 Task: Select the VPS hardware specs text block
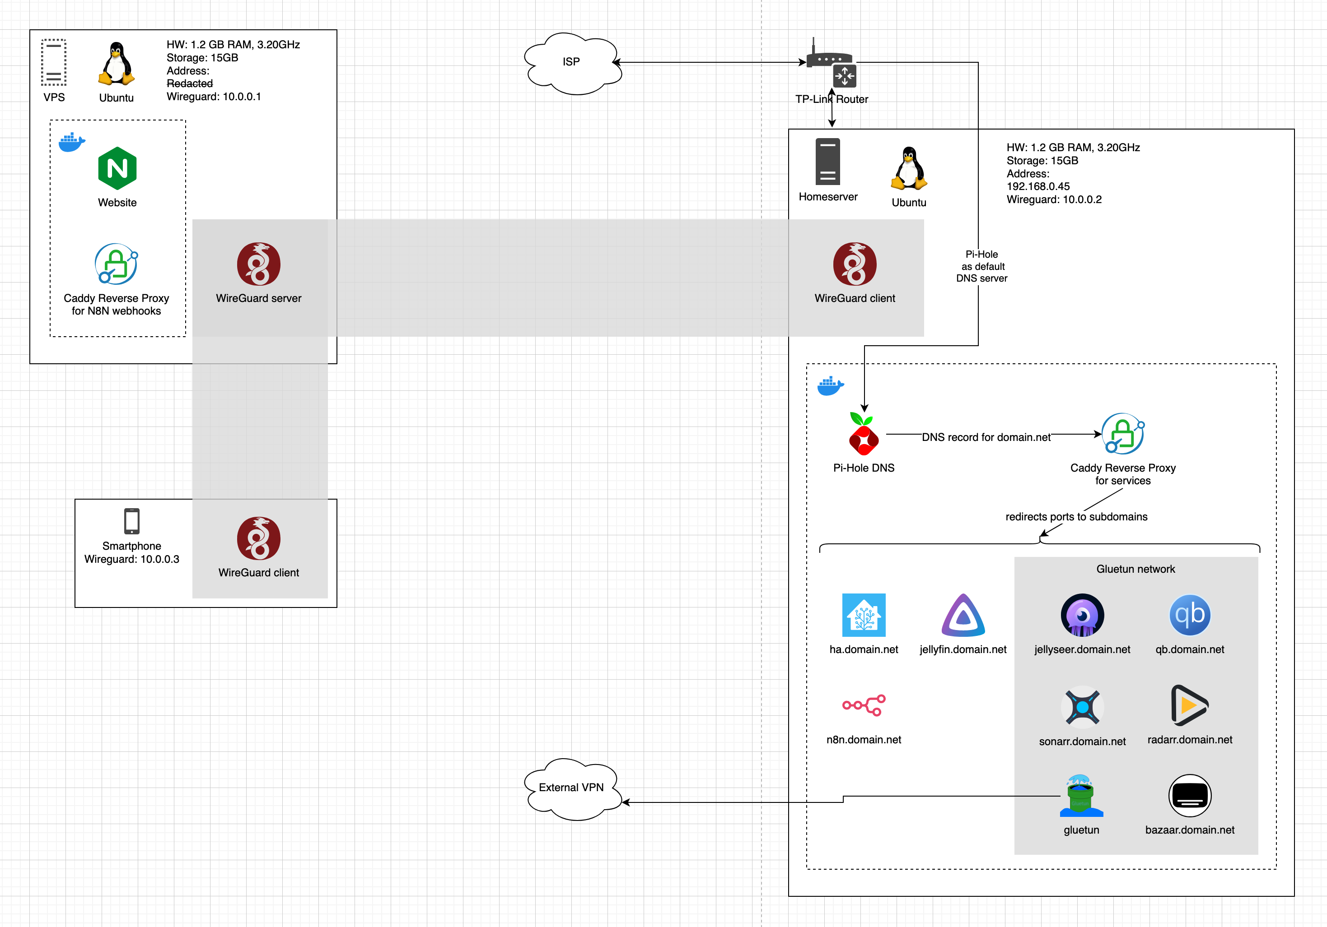tap(233, 70)
